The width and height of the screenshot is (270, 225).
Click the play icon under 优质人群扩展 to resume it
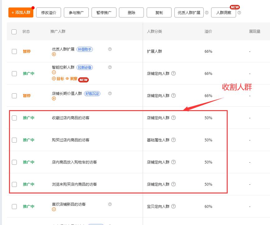coord(54,54)
